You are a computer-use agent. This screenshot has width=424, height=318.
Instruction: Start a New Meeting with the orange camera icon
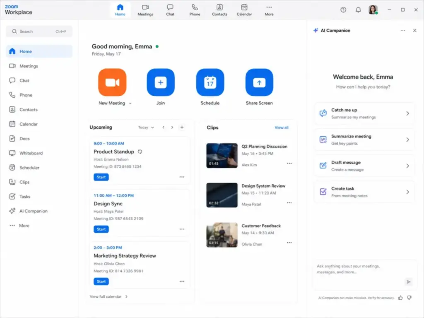coord(112,82)
